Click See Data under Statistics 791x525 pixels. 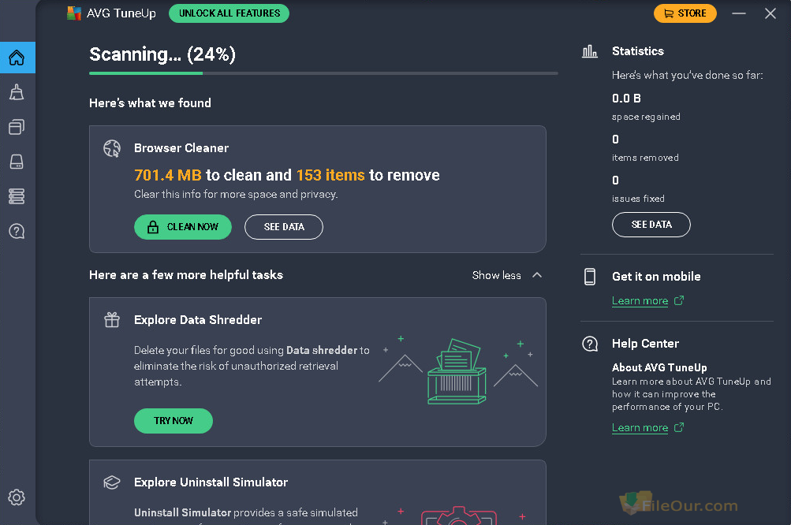coord(651,225)
